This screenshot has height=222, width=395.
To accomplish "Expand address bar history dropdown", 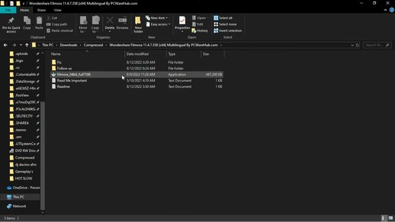I will [x=352, y=45].
